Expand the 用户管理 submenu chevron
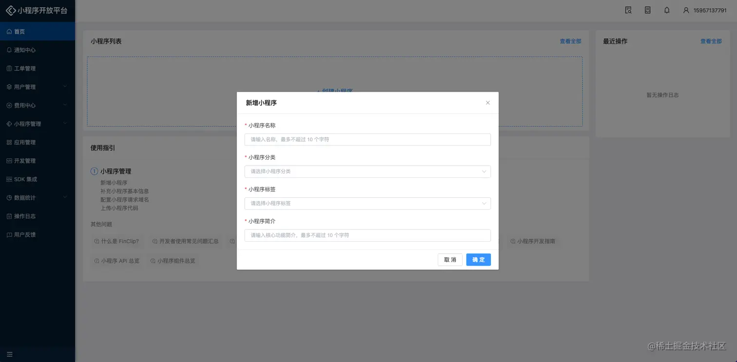Screen dimensions: 737x362 65,87
